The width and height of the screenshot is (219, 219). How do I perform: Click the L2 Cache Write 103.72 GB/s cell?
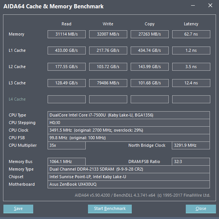(x=108, y=67)
